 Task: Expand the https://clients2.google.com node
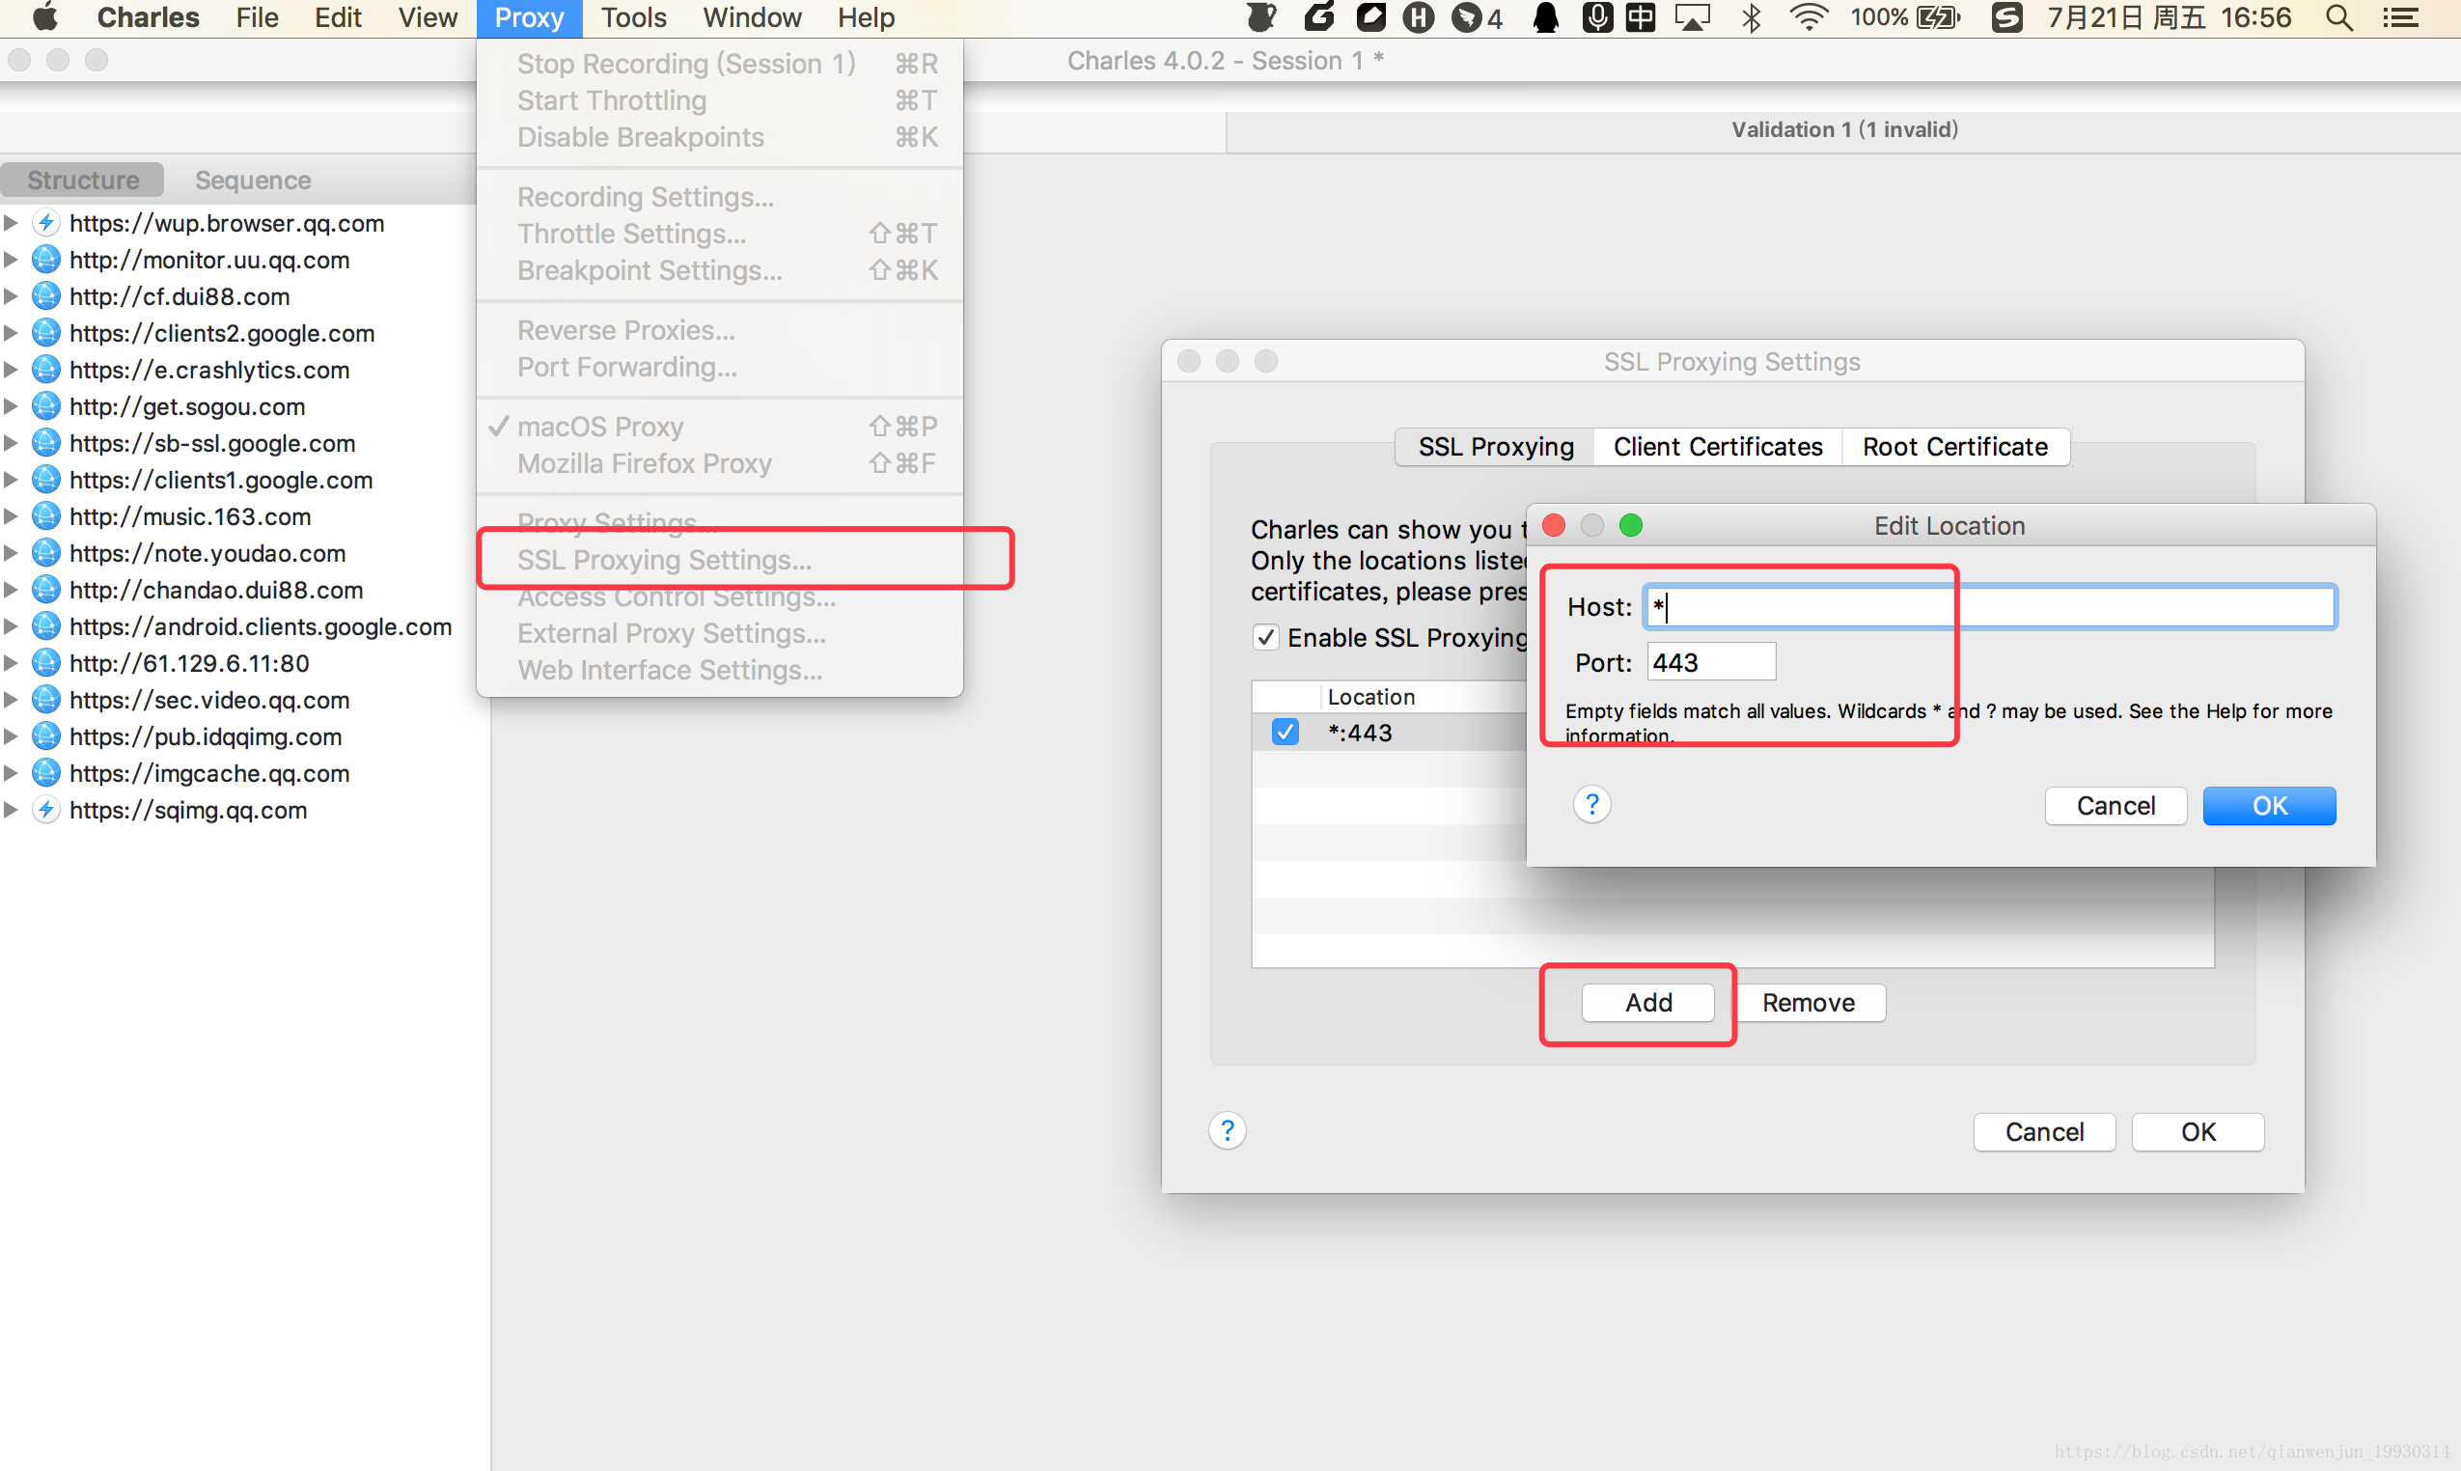[x=11, y=333]
